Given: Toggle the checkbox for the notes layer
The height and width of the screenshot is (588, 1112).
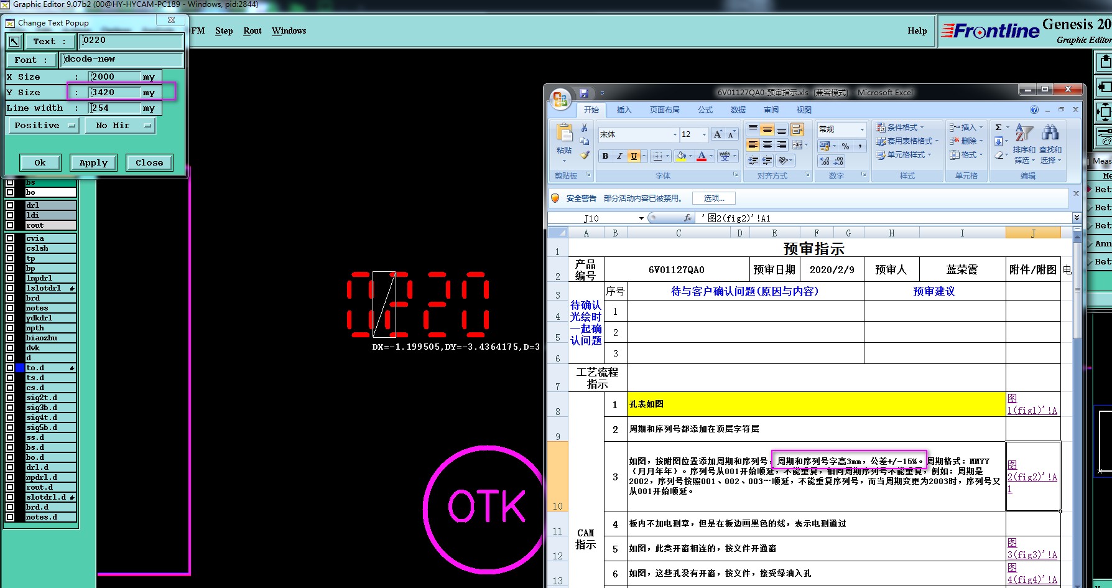Looking at the screenshot, I should pos(10,308).
